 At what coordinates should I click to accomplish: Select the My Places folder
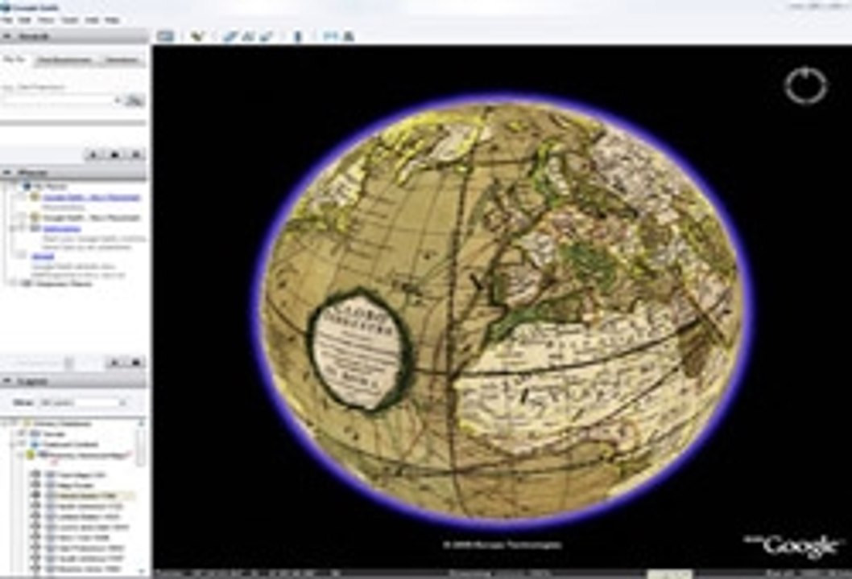pyautogui.click(x=49, y=186)
